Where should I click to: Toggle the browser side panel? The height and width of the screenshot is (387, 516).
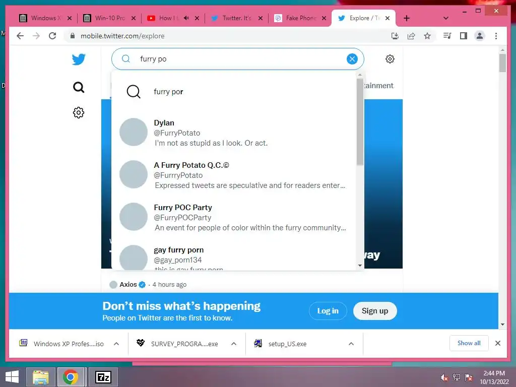coord(464,36)
